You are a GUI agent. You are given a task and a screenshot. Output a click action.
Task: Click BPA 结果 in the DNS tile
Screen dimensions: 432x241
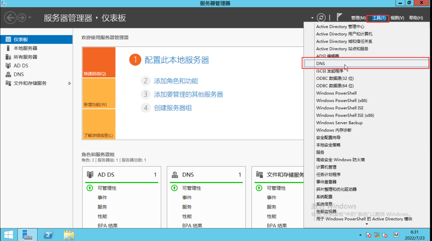[x=192, y=226]
